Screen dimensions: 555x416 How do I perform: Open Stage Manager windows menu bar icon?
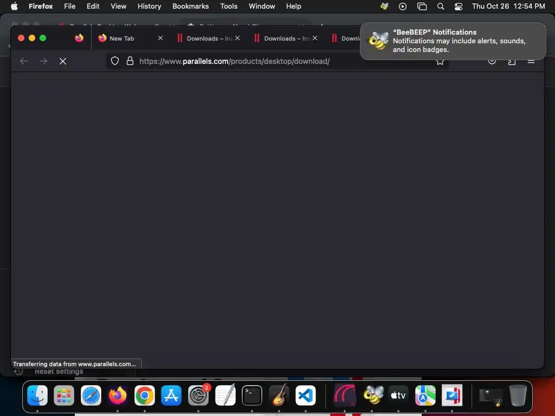(x=422, y=6)
